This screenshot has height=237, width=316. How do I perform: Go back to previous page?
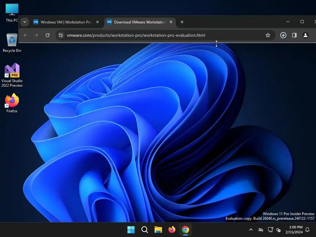point(25,35)
